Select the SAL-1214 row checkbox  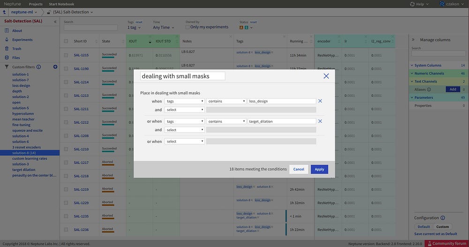pyautogui.click(x=66, y=82)
